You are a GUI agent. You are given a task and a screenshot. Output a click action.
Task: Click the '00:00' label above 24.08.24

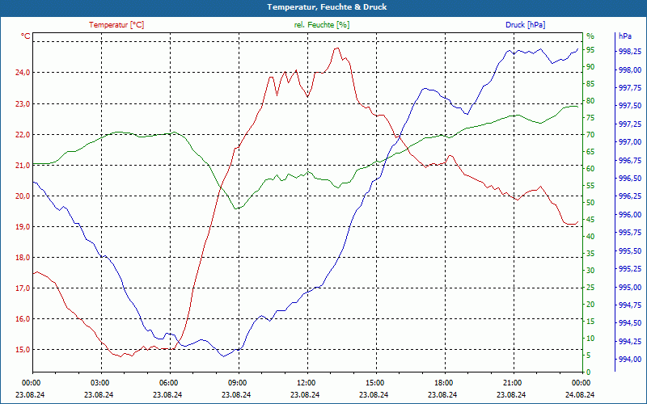tap(580, 383)
